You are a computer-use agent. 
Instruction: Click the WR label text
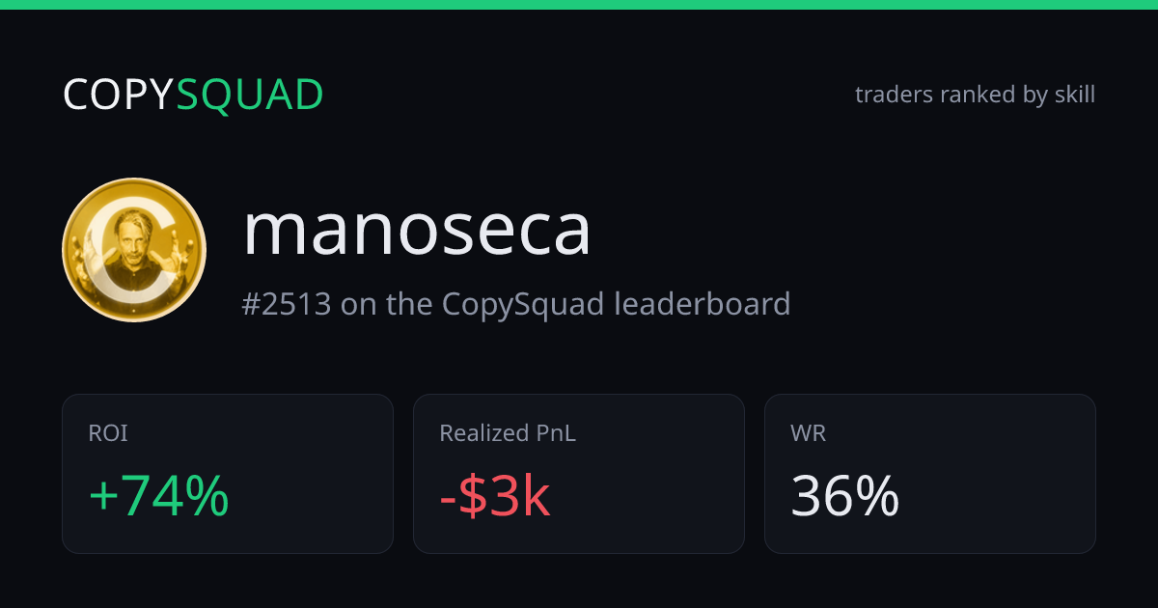tap(809, 433)
